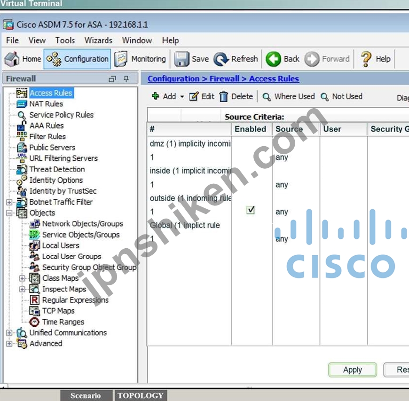Screen dimensions: 409x401
Task: Click the URL Filtering Servers icon
Action: [x=22, y=158]
